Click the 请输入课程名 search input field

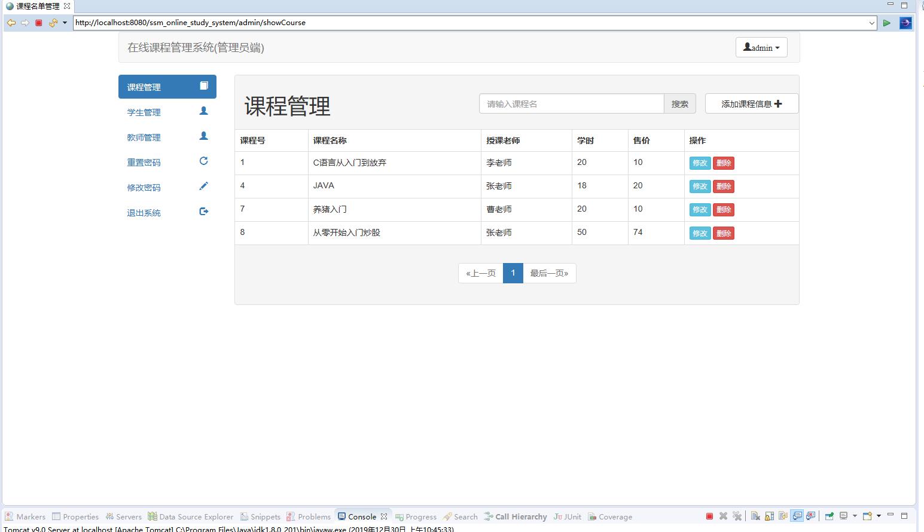pos(571,103)
